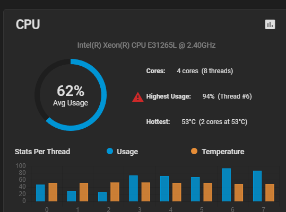The height and width of the screenshot is (212, 286).
Task: Click the CPU widget title
Action: (x=28, y=24)
